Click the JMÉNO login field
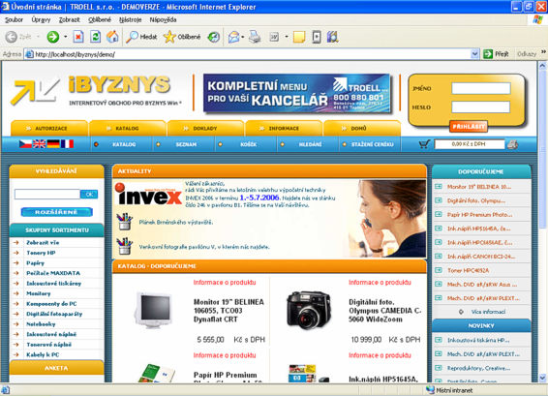Viewport: 548px width, 396px height. coord(481,88)
